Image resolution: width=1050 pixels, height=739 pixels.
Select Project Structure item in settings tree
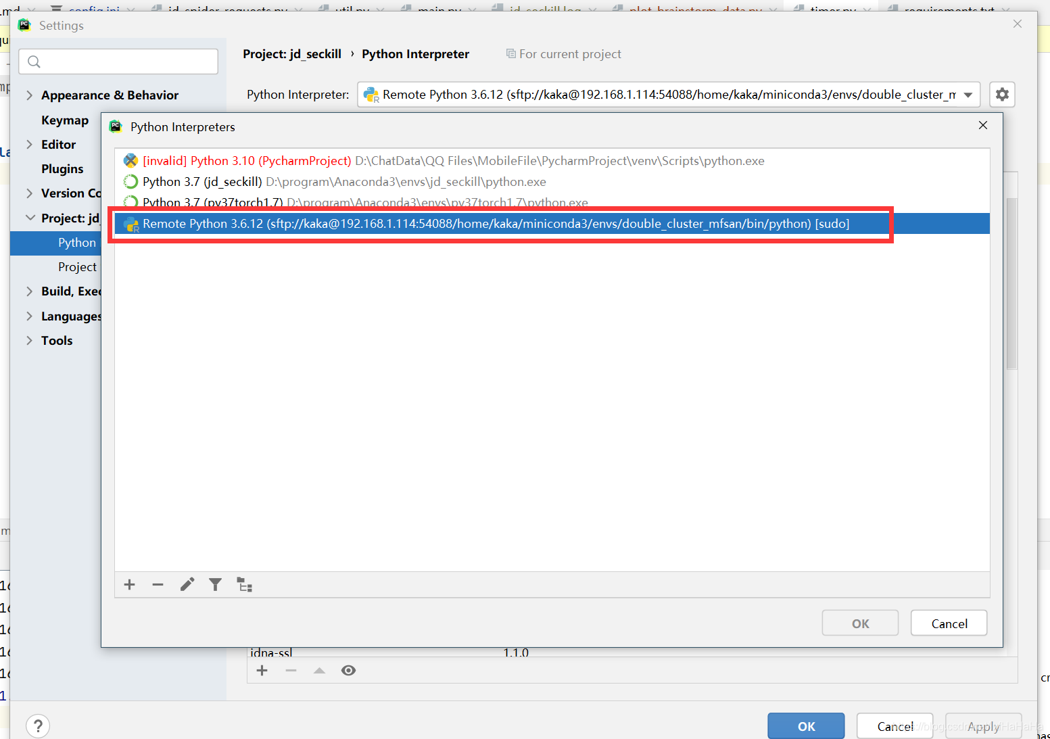tap(56, 267)
